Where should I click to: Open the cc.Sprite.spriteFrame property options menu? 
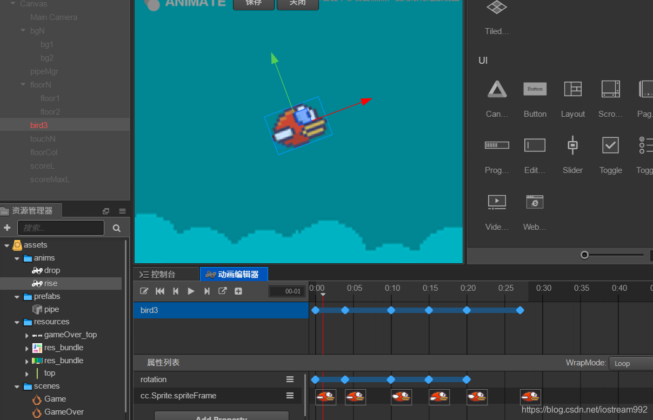(290, 396)
